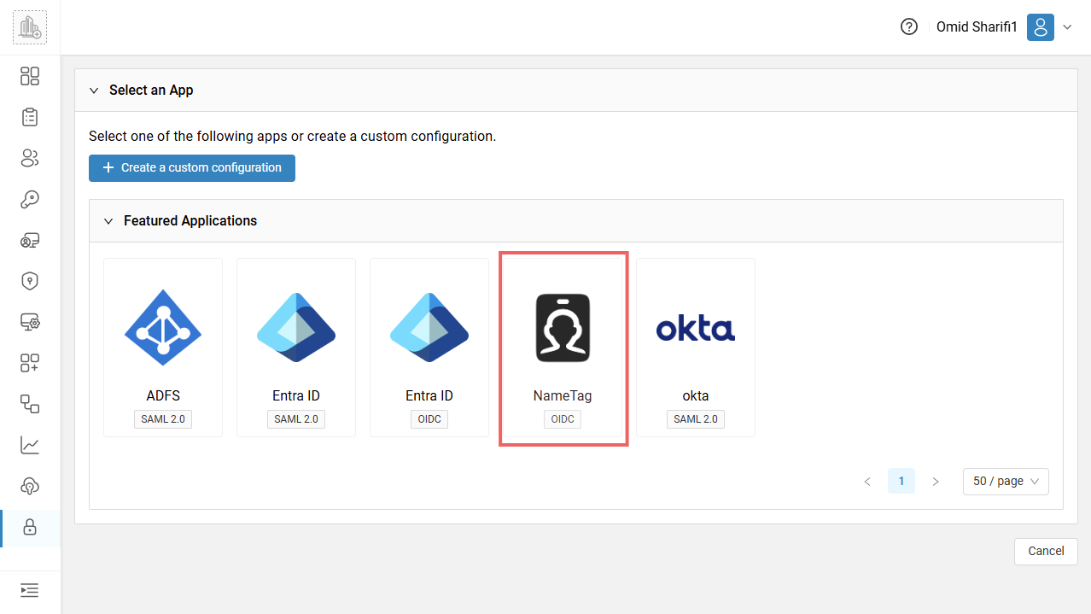
Task: Go to the previous page arrow
Action: (867, 482)
